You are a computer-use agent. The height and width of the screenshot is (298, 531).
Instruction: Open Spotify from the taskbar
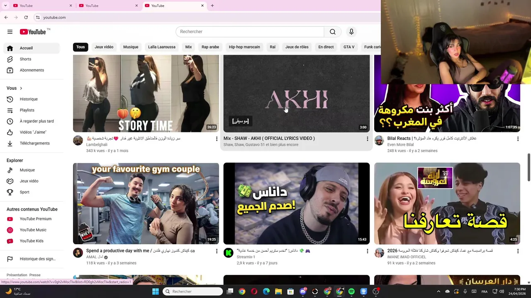point(351,291)
